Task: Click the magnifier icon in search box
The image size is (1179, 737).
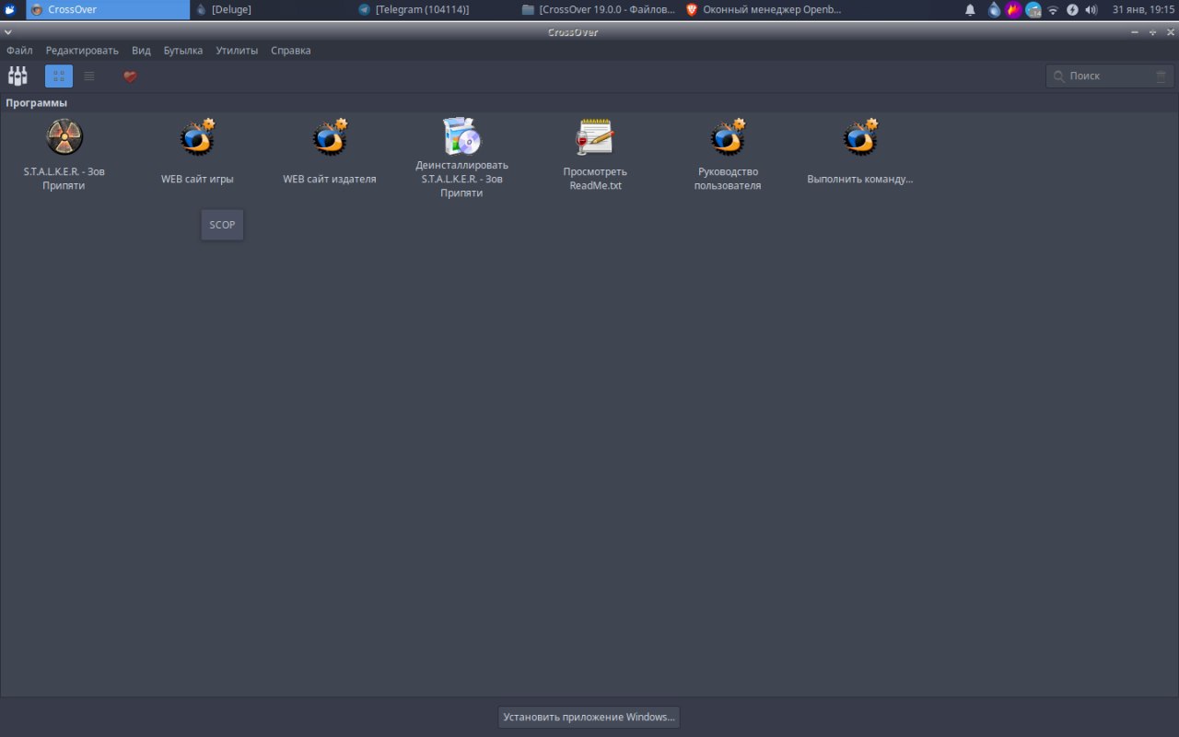Action: (x=1059, y=76)
